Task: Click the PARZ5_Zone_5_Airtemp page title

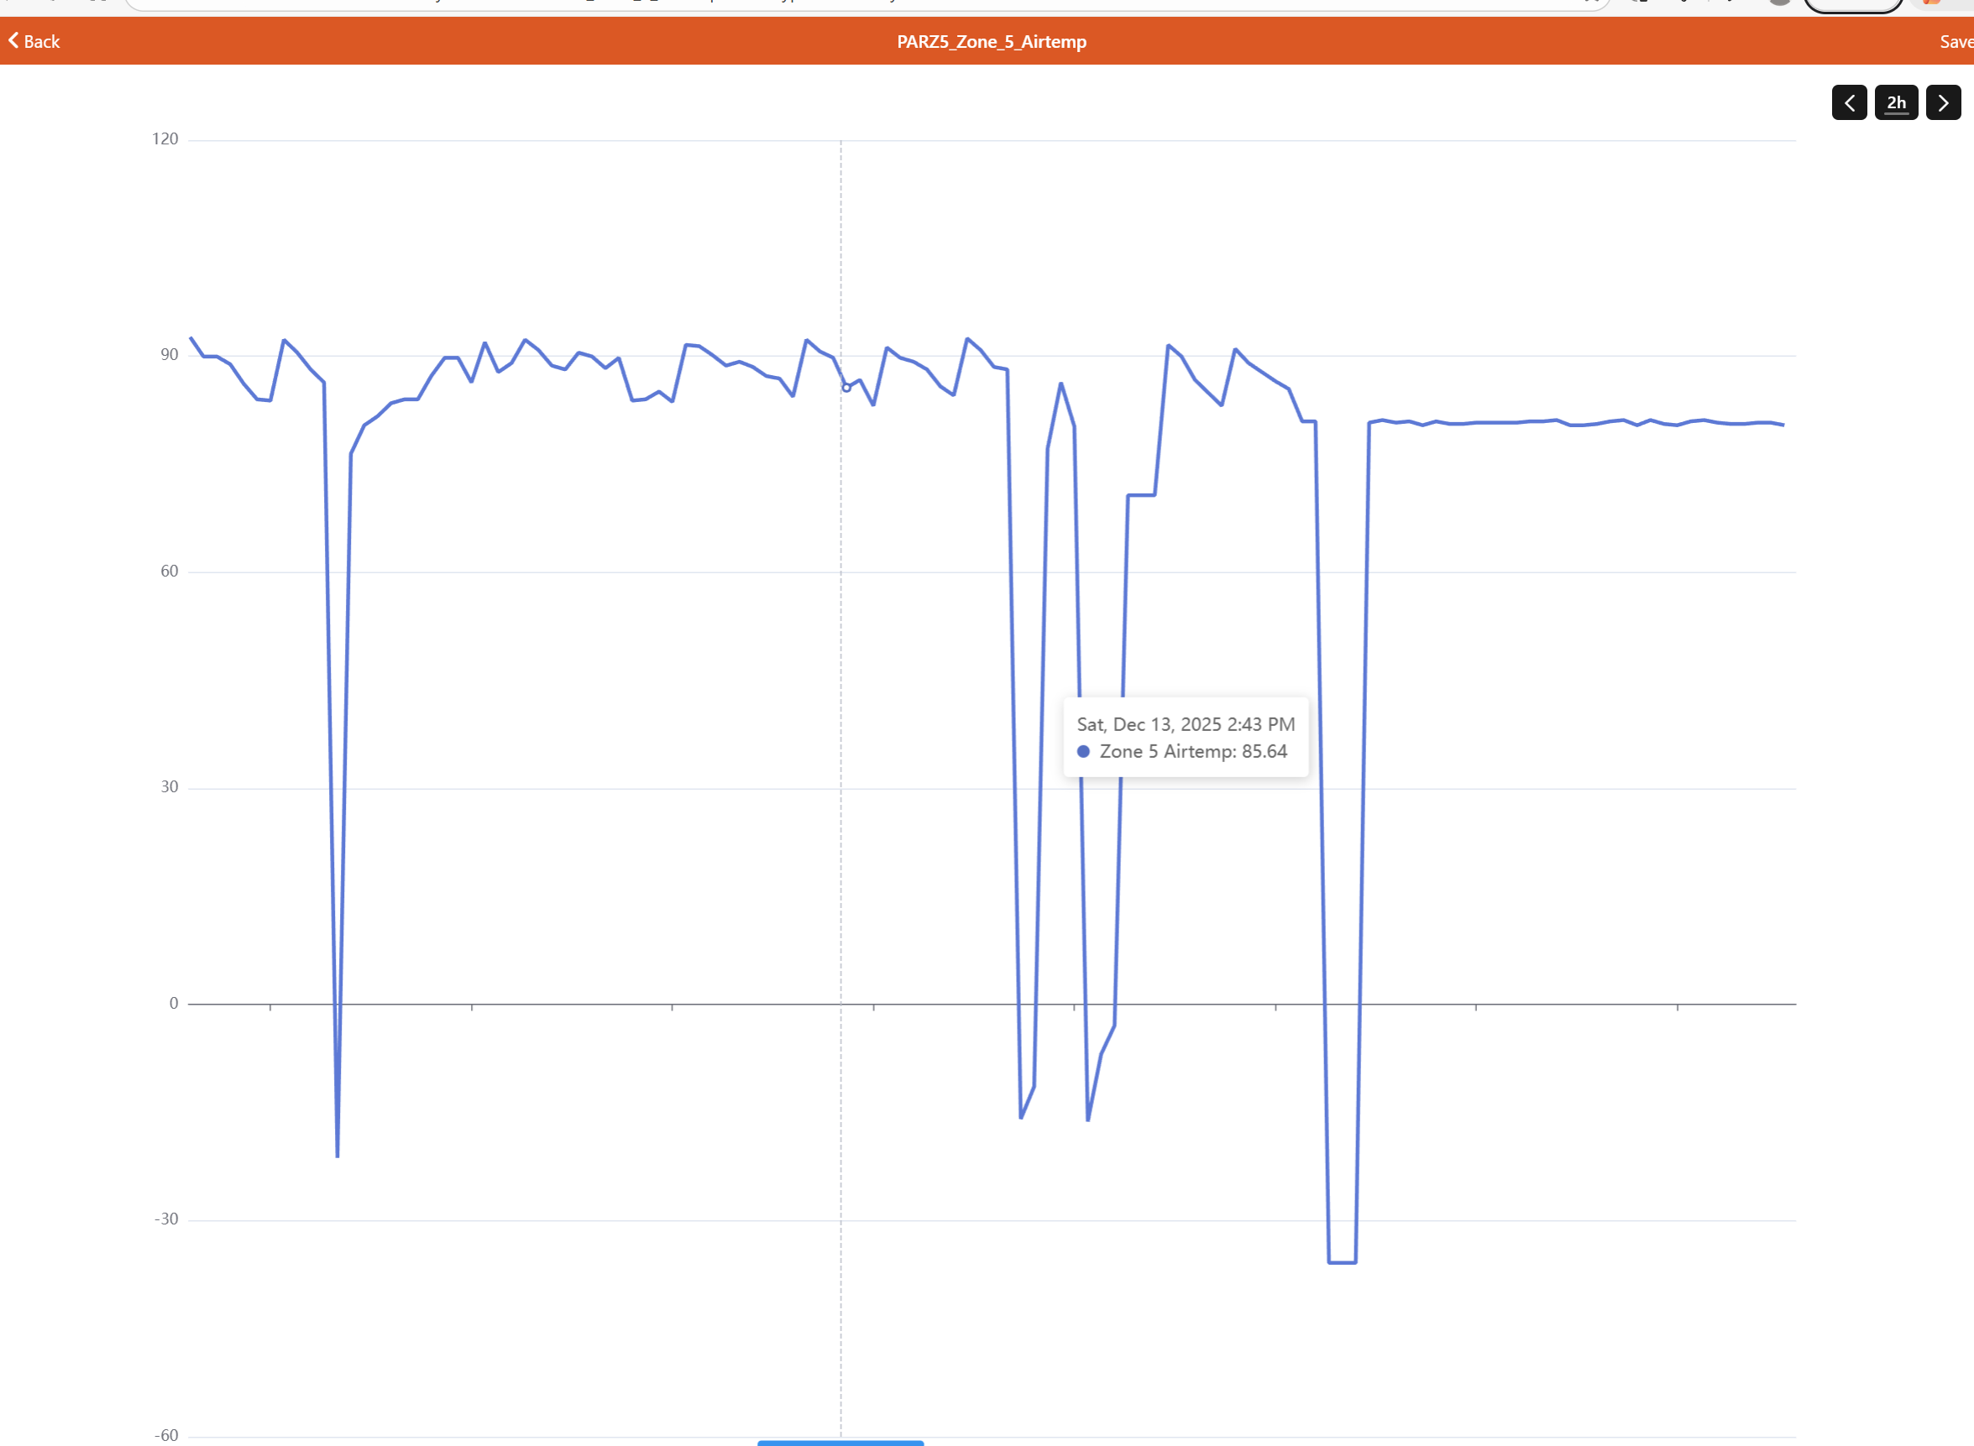Action: pyautogui.click(x=992, y=42)
